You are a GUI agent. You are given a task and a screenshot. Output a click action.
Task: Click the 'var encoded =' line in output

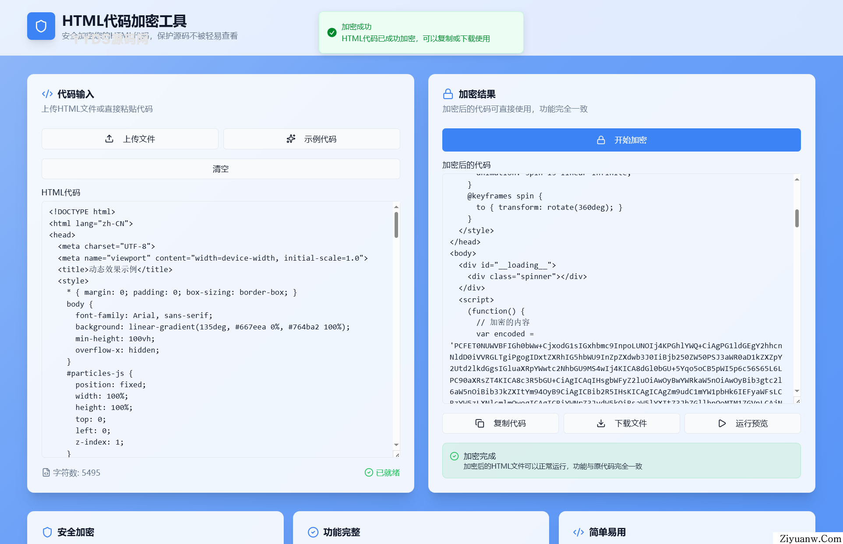(x=505, y=334)
